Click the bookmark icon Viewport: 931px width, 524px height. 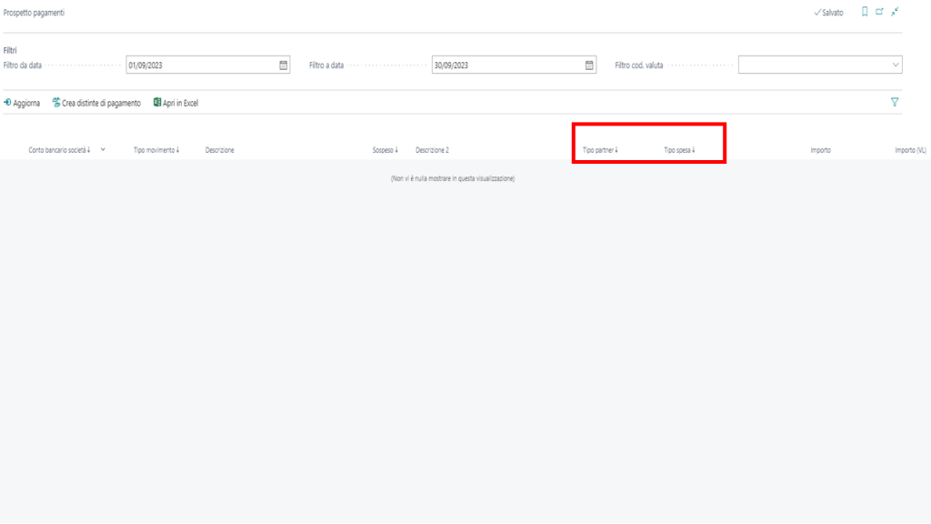click(x=865, y=12)
